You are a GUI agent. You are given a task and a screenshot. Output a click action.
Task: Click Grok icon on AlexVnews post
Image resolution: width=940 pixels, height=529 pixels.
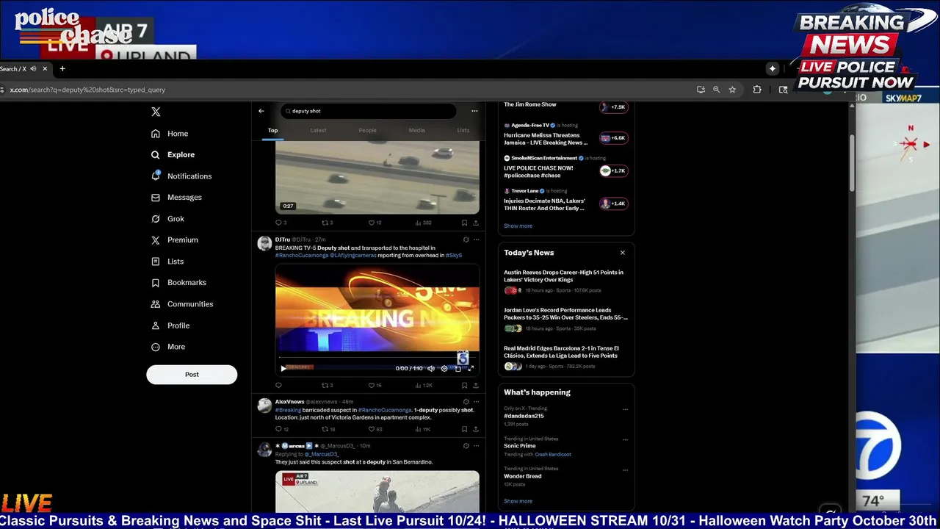click(466, 402)
